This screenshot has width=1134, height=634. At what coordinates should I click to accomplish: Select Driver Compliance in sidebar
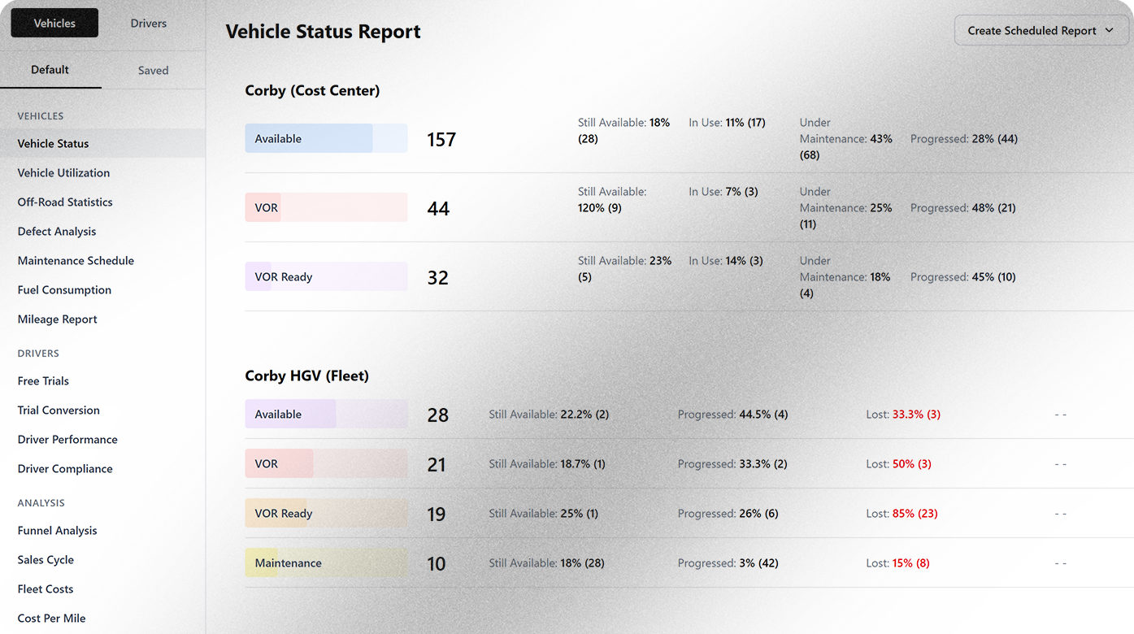click(65, 469)
